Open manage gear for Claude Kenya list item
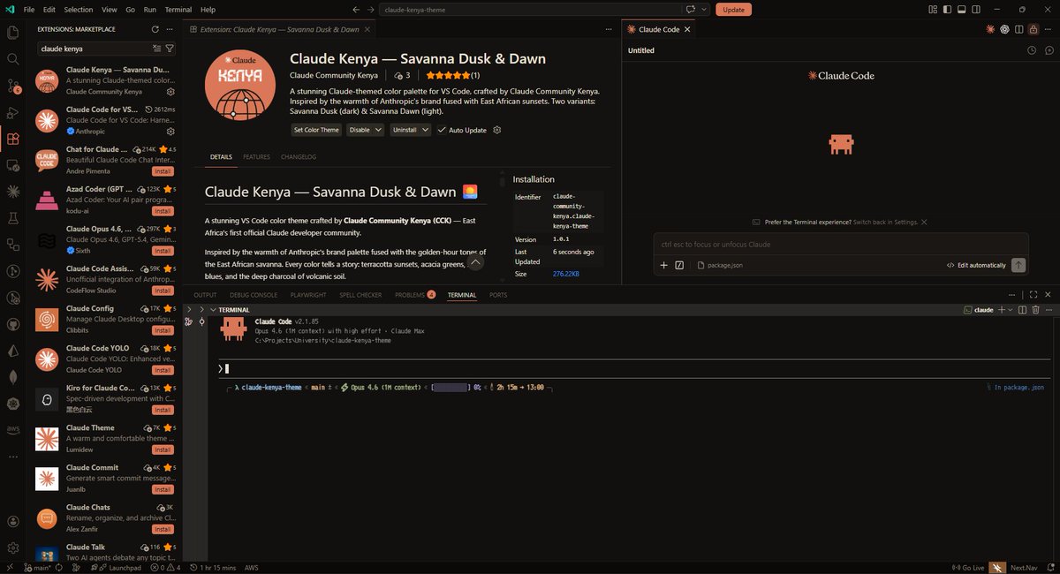Screen dimensions: 1060x574 [170, 91]
